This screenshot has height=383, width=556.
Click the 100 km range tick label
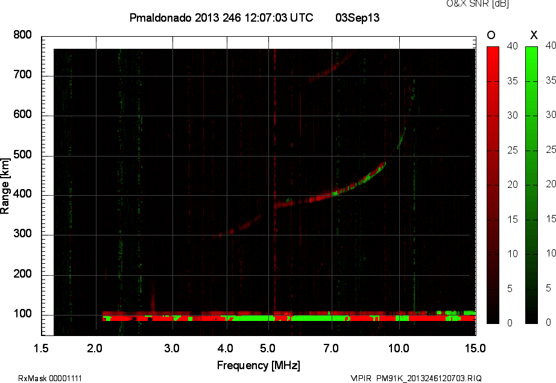(22, 314)
